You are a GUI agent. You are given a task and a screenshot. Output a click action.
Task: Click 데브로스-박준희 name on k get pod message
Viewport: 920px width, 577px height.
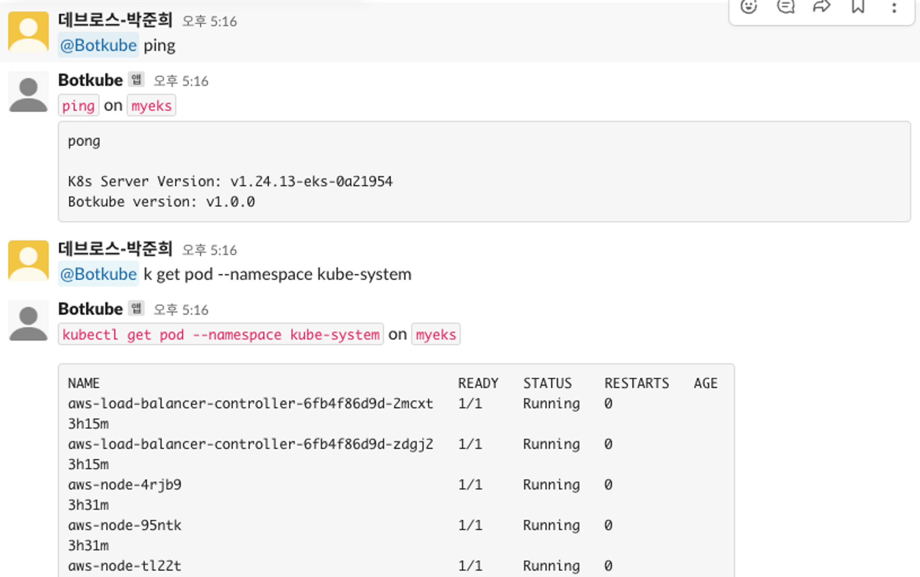coord(115,249)
